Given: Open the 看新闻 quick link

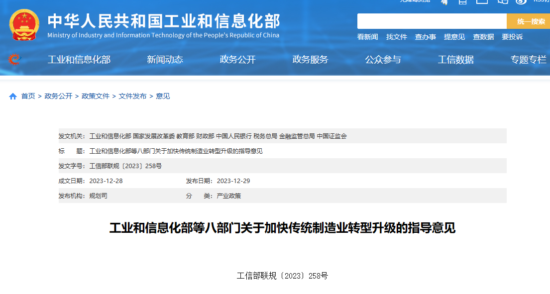Looking at the screenshot, I should pos(368,37).
